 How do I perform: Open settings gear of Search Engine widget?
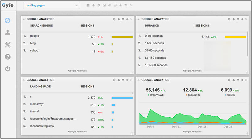[114, 19]
